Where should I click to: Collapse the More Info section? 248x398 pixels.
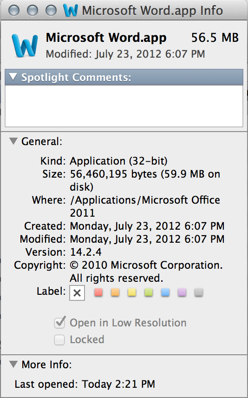13,365
